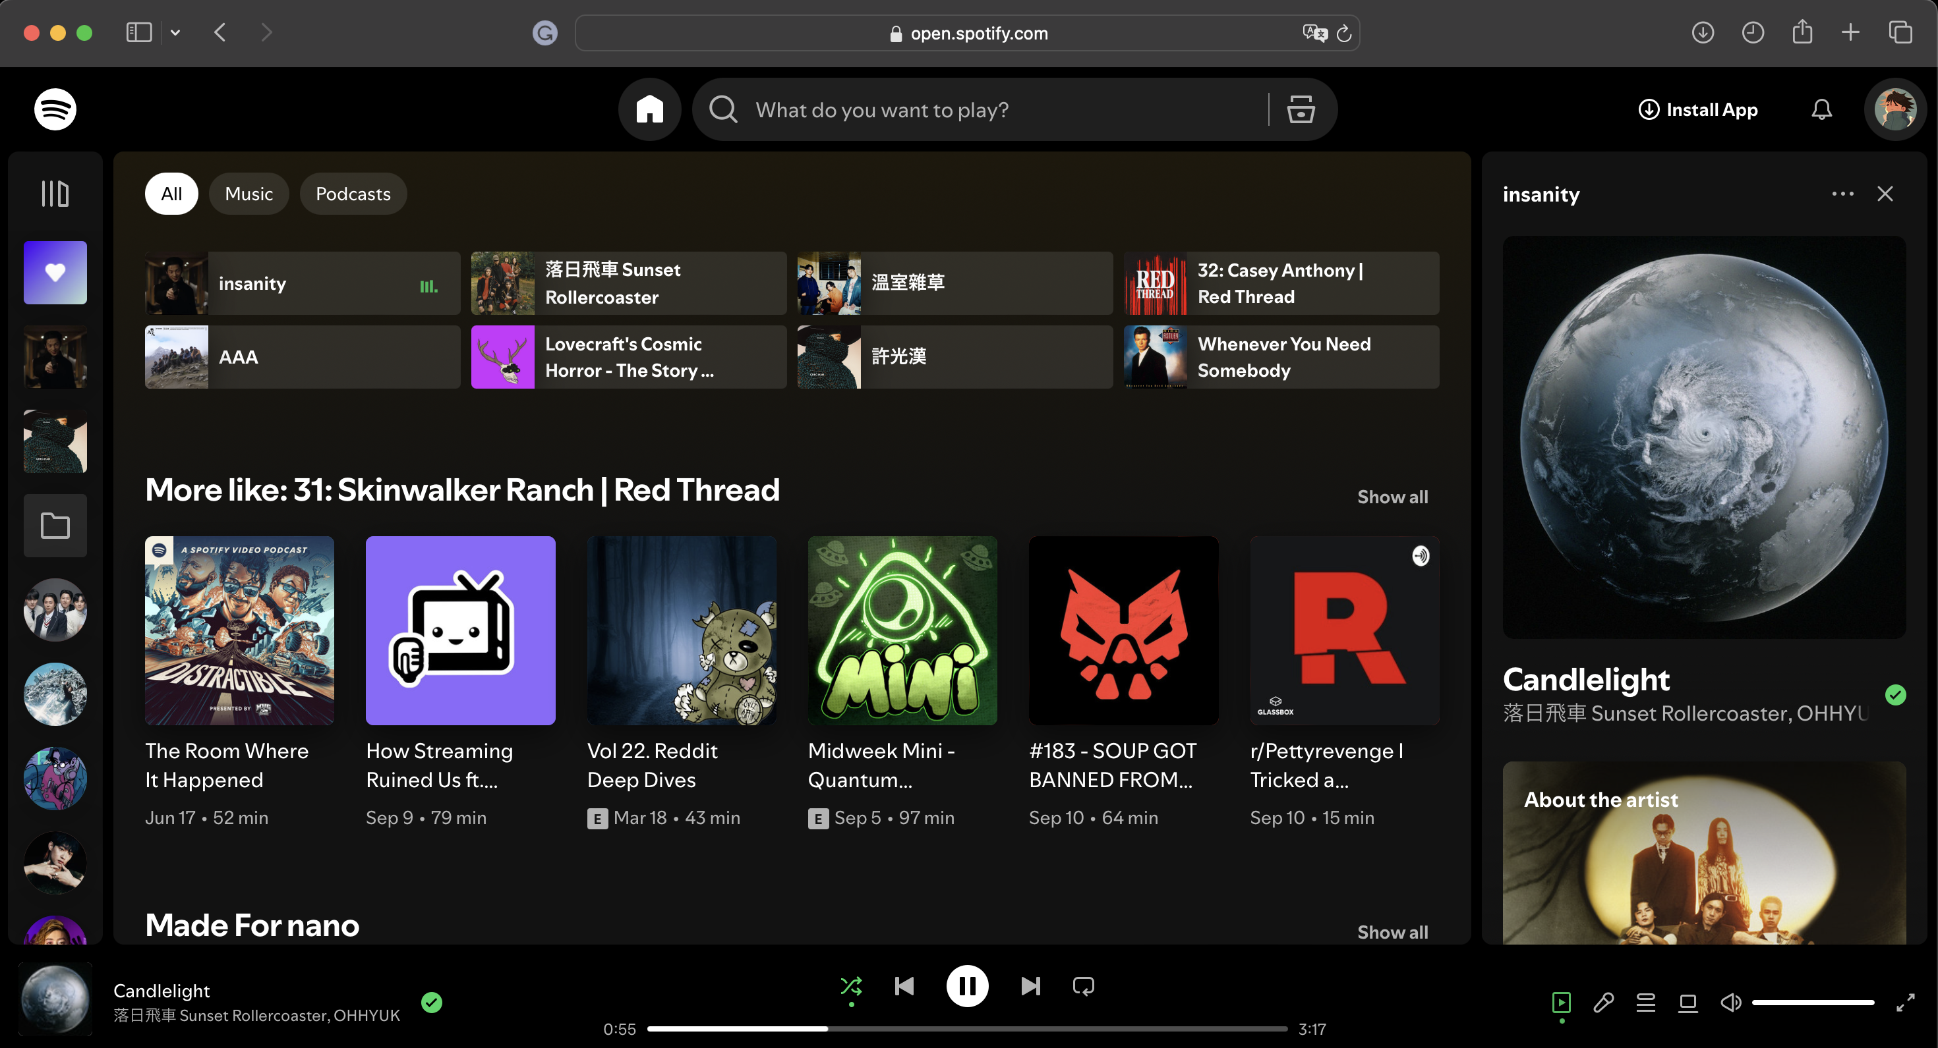Seek in the song progress bar
Image resolution: width=1938 pixels, height=1048 pixels.
(967, 1028)
